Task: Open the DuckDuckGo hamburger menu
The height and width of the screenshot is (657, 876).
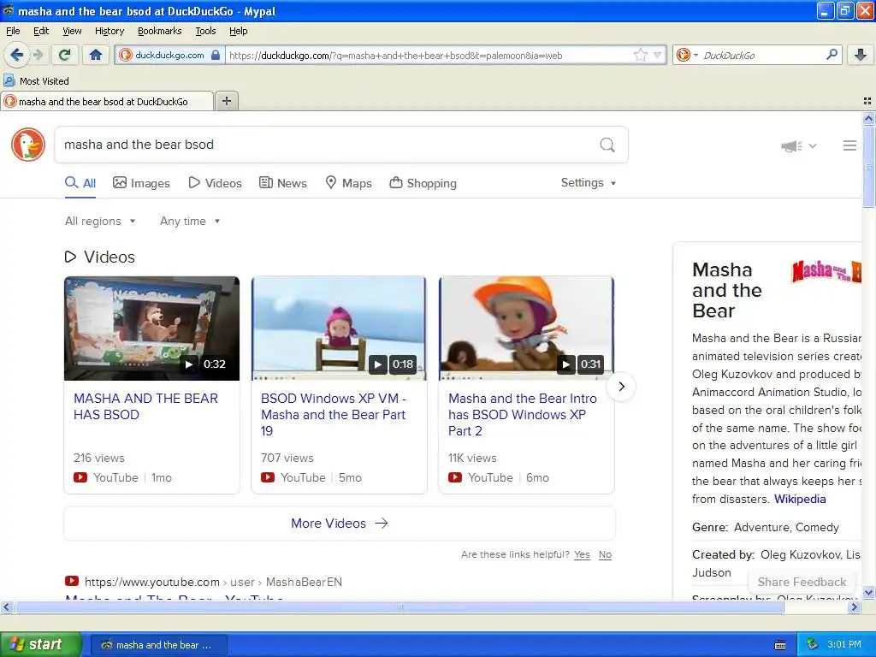Action: click(x=849, y=145)
